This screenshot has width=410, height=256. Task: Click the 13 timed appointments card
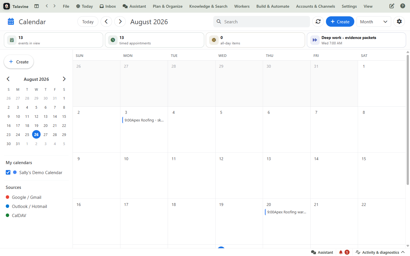[x=155, y=40]
